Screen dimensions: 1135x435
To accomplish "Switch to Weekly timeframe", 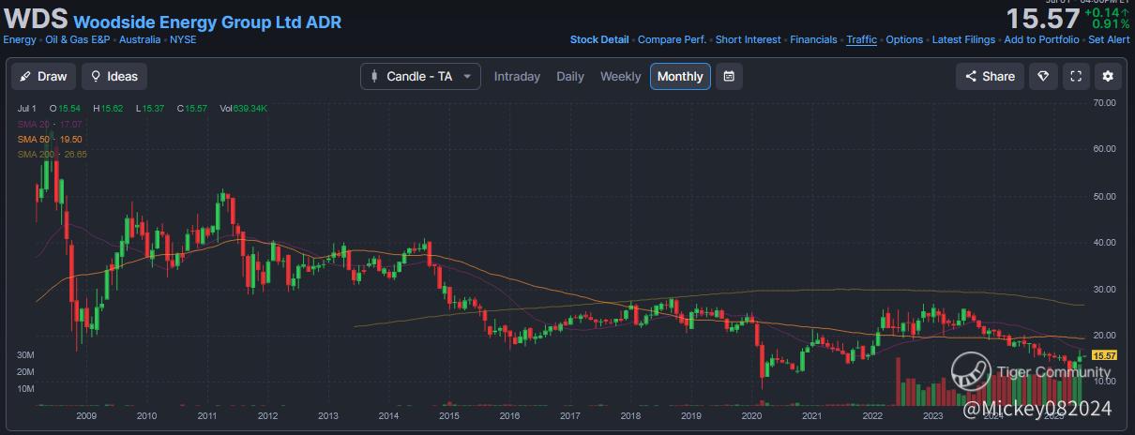I will pyautogui.click(x=620, y=77).
